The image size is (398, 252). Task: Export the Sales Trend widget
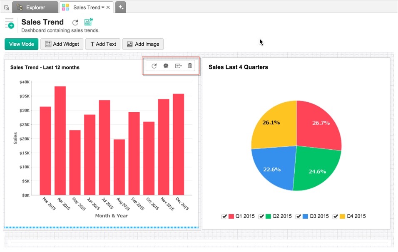tap(178, 66)
